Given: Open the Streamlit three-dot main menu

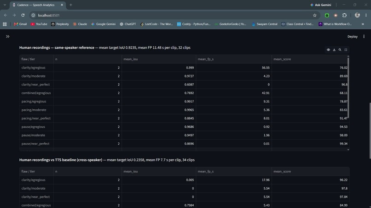Looking at the screenshot, I should point(364,37).
